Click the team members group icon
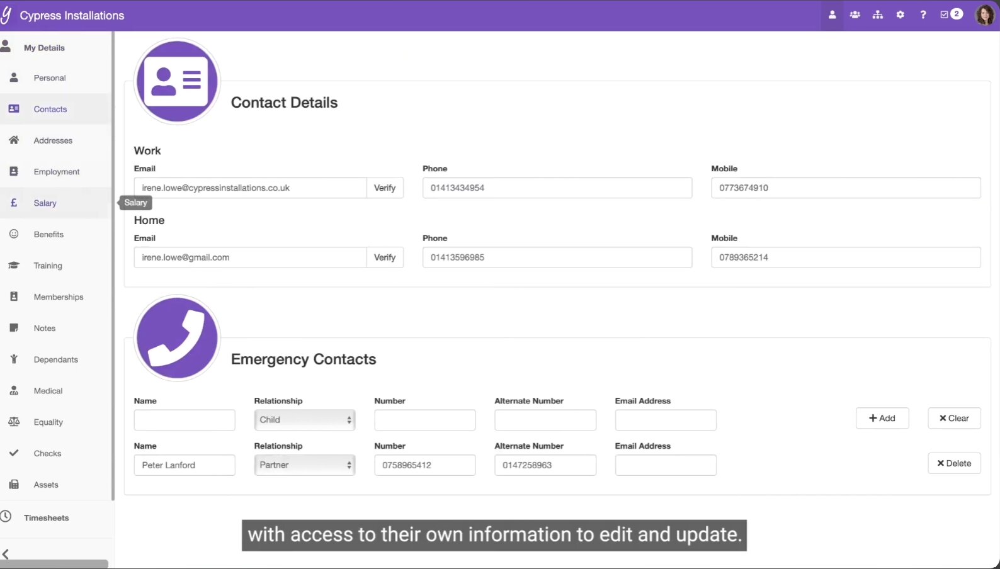 855,14
